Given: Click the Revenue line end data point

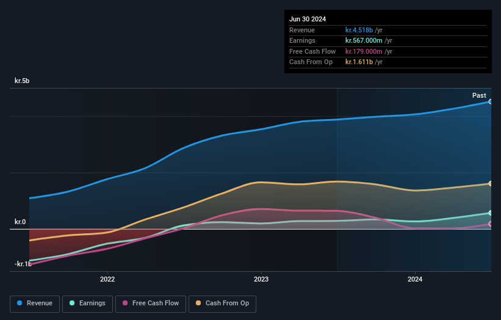Looking at the screenshot, I should click(x=490, y=101).
